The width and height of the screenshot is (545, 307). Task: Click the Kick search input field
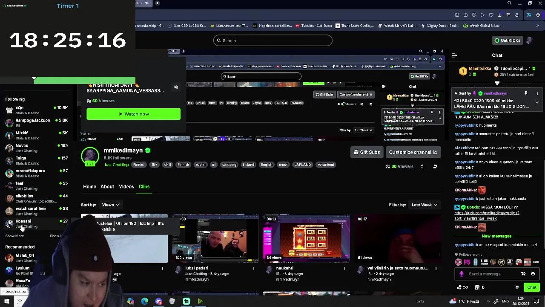pos(273,41)
